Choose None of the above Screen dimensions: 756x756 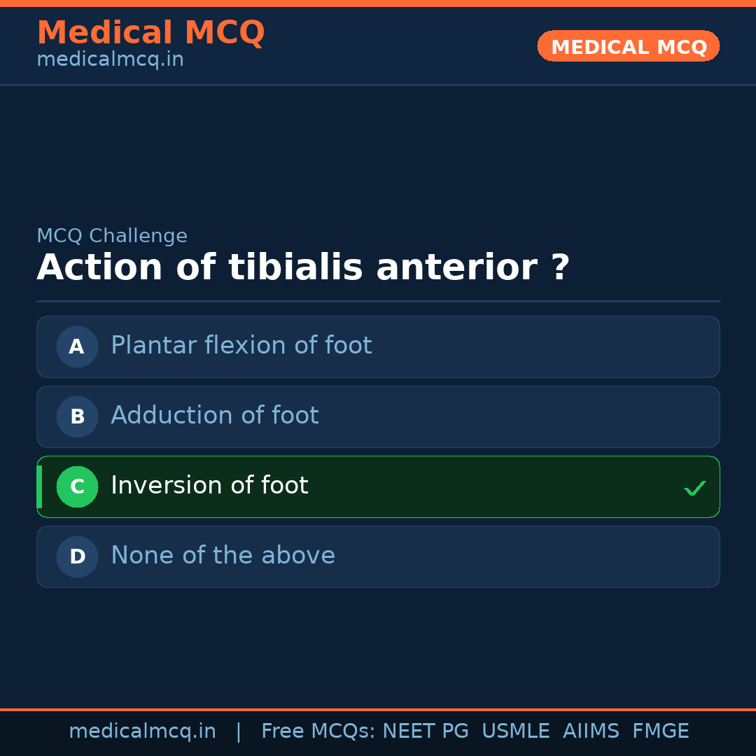[223, 556]
